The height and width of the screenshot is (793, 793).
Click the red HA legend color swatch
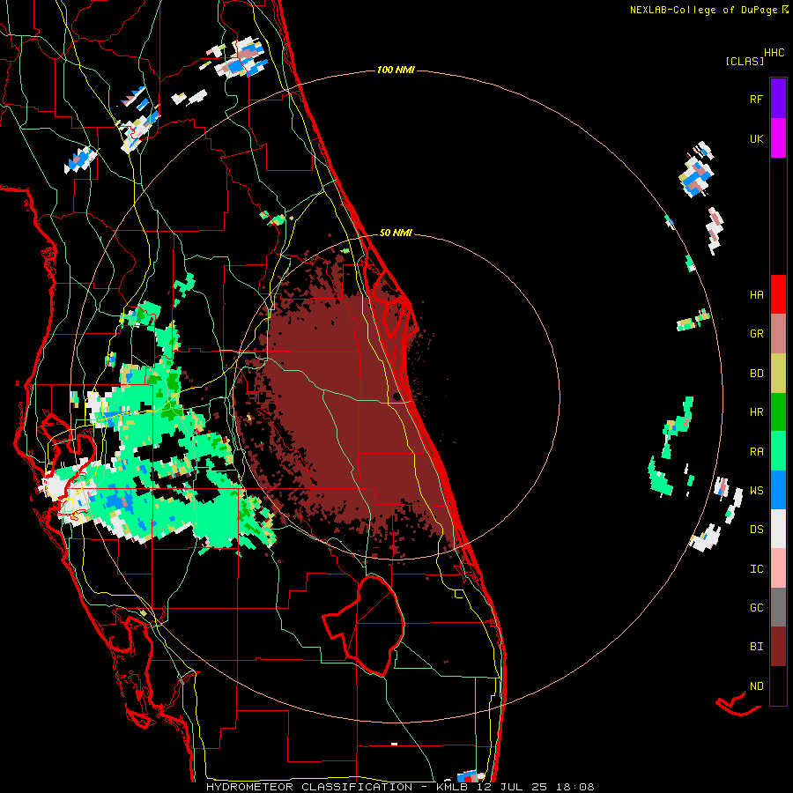tap(778, 294)
